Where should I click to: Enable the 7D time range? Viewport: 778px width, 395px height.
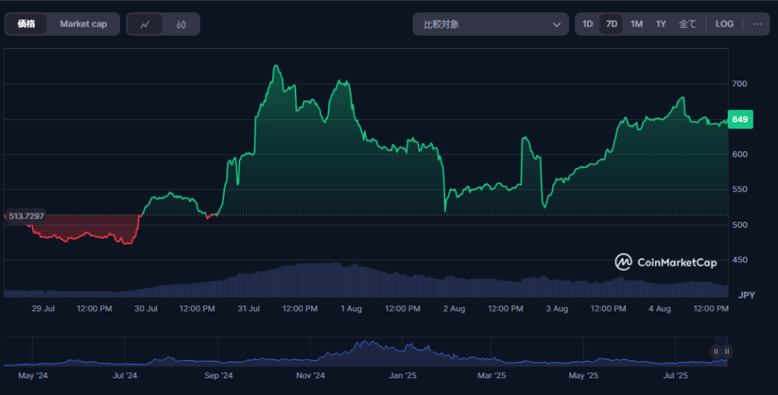pyautogui.click(x=612, y=24)
